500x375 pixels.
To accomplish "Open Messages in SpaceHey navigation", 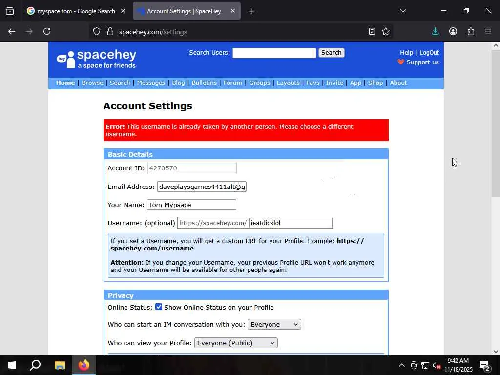I will (151, 83).
